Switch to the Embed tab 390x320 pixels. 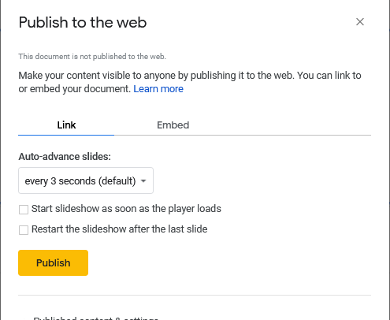[173, 125]
